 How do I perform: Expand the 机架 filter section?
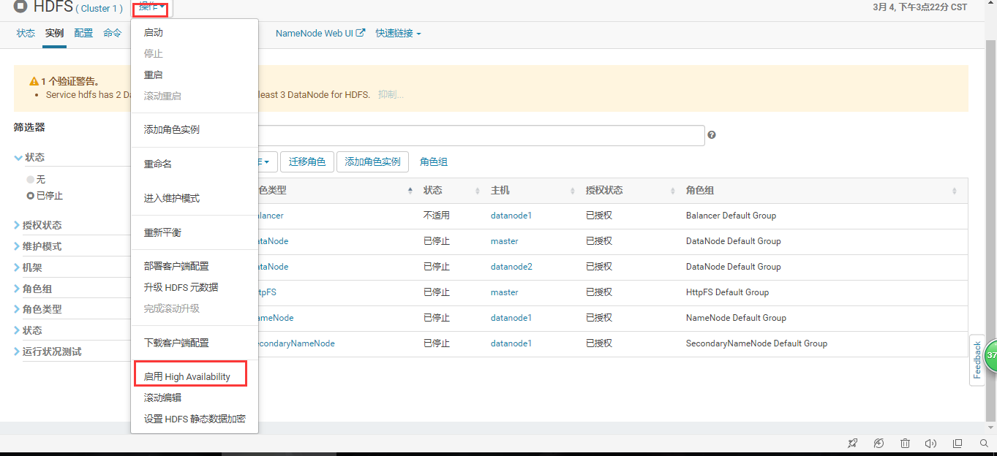coord(28,267)
